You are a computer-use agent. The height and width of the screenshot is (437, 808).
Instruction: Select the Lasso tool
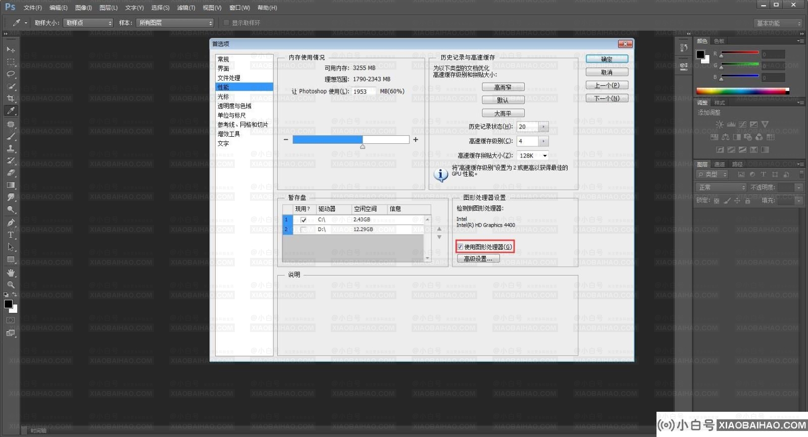coord(11,74)
